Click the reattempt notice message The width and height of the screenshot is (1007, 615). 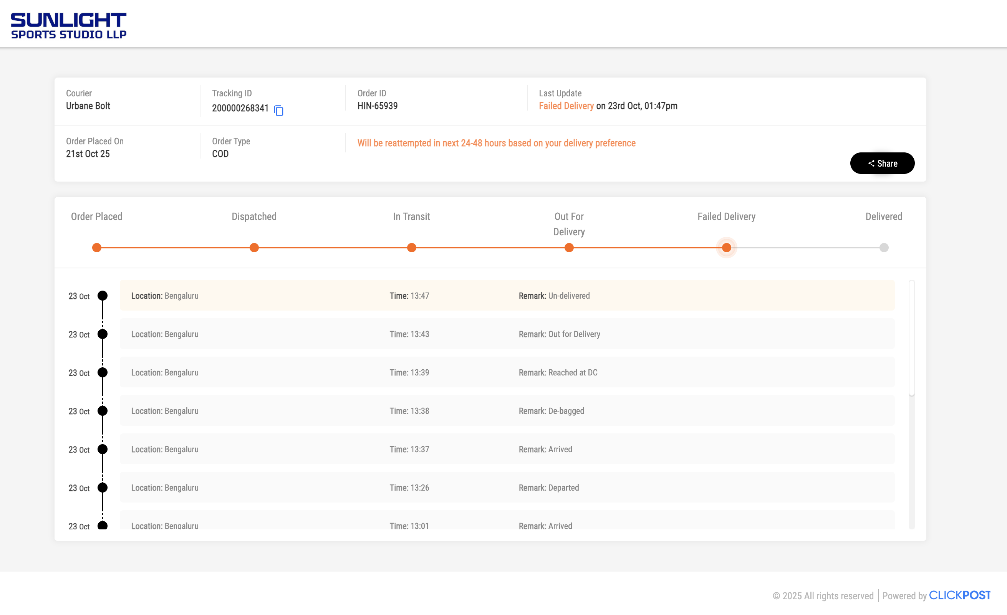[x=496, y=143]
